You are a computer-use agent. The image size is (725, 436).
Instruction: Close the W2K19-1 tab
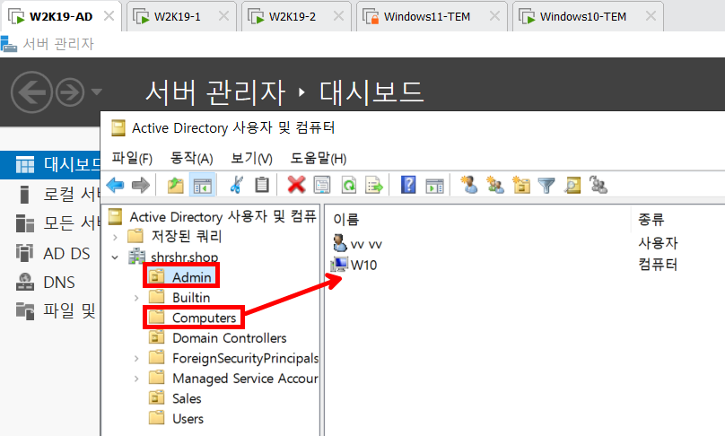pos(223,16)
